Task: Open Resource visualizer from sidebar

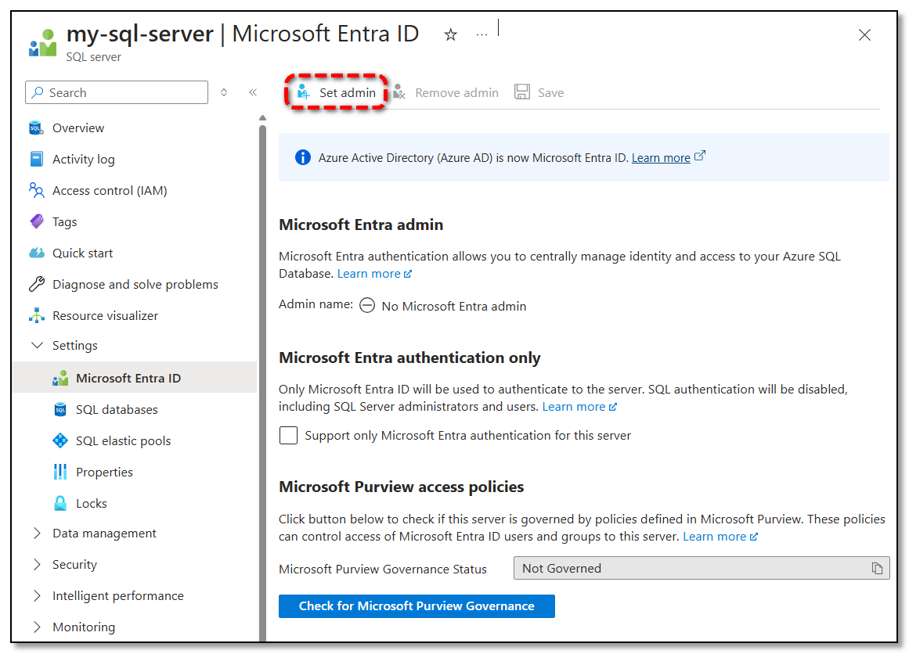Action: click(x=105, y=315)
